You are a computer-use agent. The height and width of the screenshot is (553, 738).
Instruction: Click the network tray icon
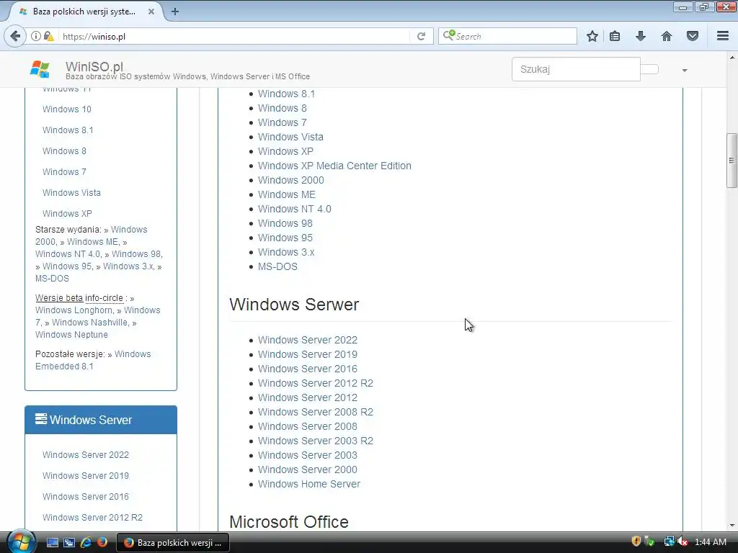click(x=669, y=541)
